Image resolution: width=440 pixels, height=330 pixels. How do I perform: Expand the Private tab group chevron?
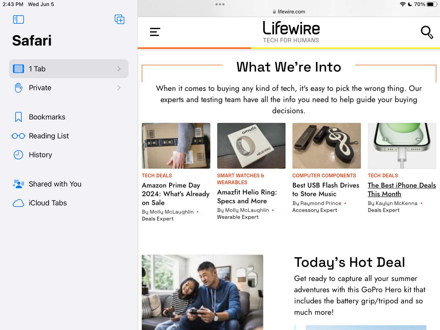tap(119, 88)
